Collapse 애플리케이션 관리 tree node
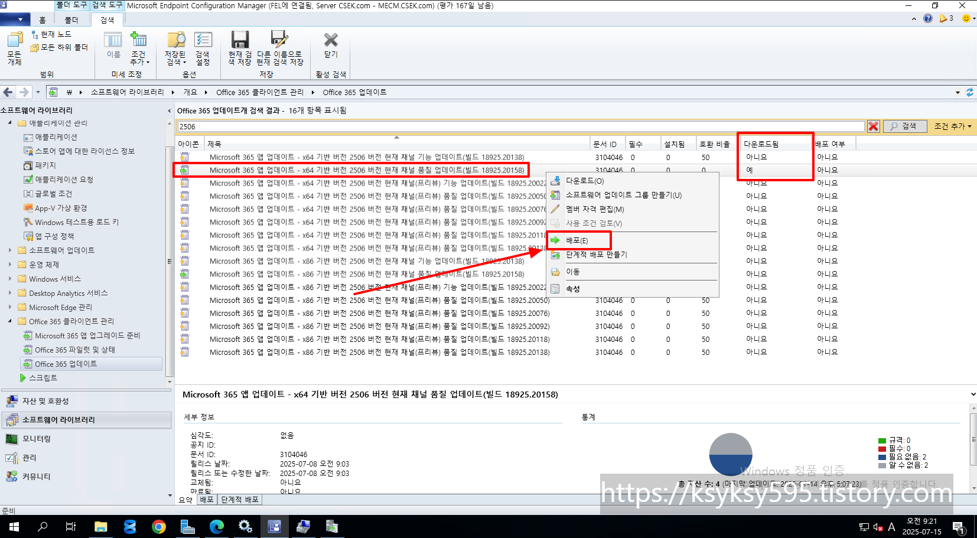Image resolution: width=977 pixels, height=538 pixels. [9, 123]
